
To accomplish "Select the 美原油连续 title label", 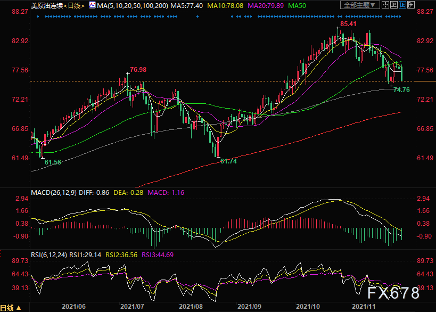I will pos(47,5).
